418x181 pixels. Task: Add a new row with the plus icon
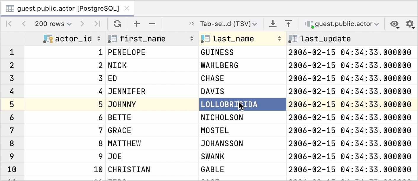[137, 24]
